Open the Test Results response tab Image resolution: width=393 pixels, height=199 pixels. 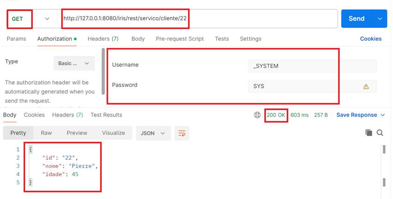pyautogui.click(x=106, y=115)
